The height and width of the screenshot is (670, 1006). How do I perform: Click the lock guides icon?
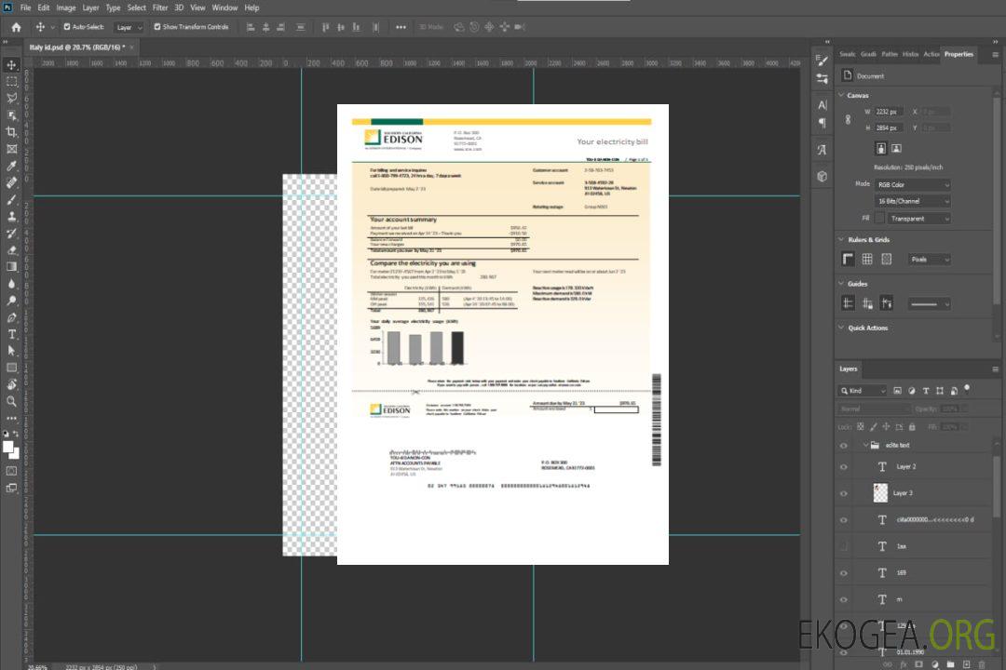(x=867, y=303)
